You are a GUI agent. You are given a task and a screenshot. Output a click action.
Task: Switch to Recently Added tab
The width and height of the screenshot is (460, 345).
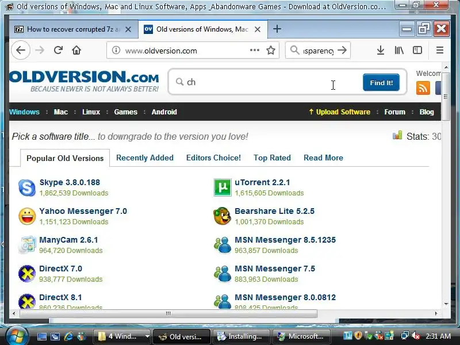[x=145, y=158]
